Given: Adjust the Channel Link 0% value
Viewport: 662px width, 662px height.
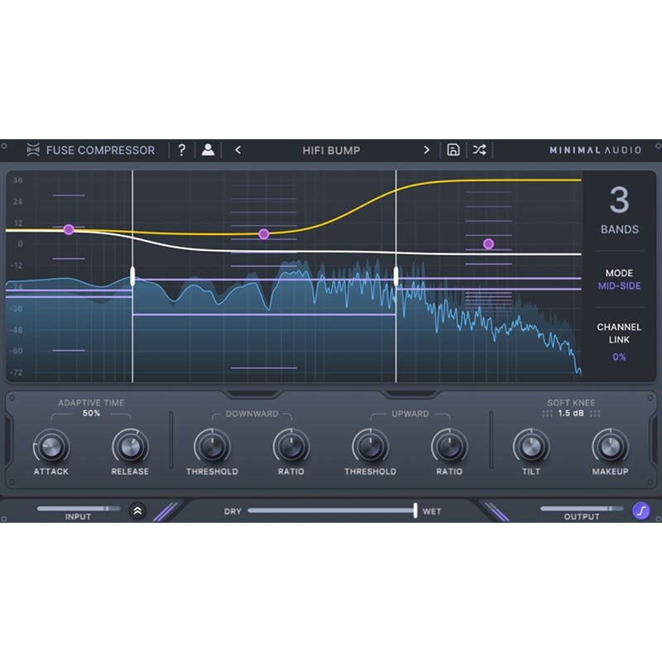Looking at the screenshot, I should point(619,357).
